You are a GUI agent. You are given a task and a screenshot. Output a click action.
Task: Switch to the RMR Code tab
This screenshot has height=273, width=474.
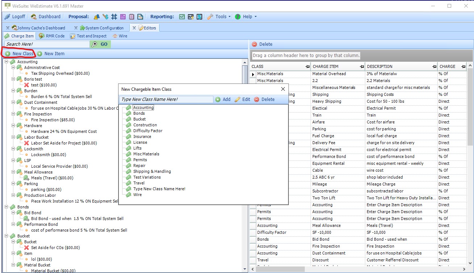click(x=51, y=36)
